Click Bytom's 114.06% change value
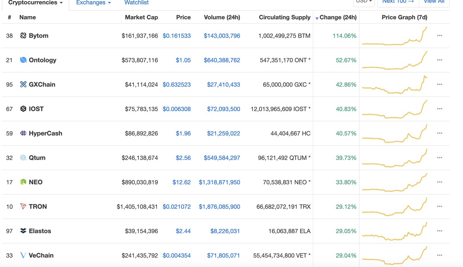Image resolution: width=463 pixels, height=267 pixels. (345, 36)
